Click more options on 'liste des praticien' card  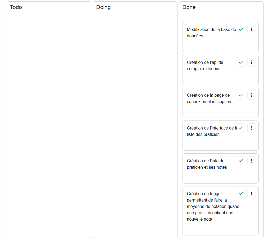251,128
